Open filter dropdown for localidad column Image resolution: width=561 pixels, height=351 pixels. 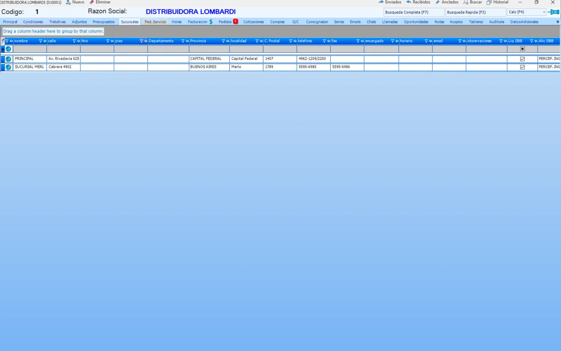pyautogui.click(x=257, y=41)
